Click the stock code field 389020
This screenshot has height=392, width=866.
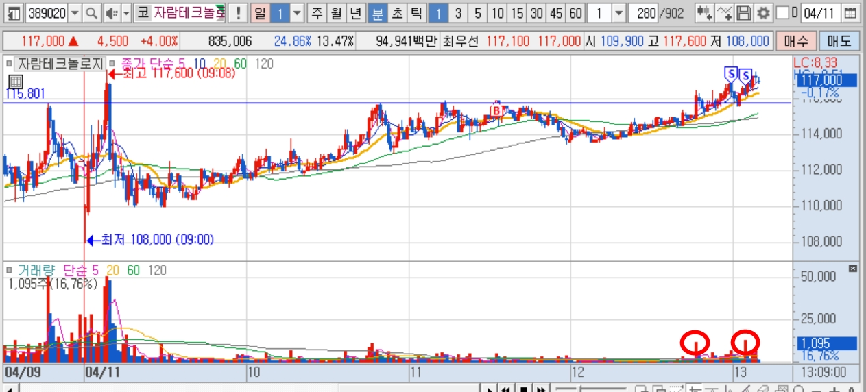pyautogui.click(x=47, y=12)
